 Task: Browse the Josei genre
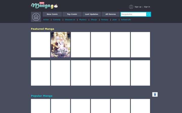tap(115, 20)
